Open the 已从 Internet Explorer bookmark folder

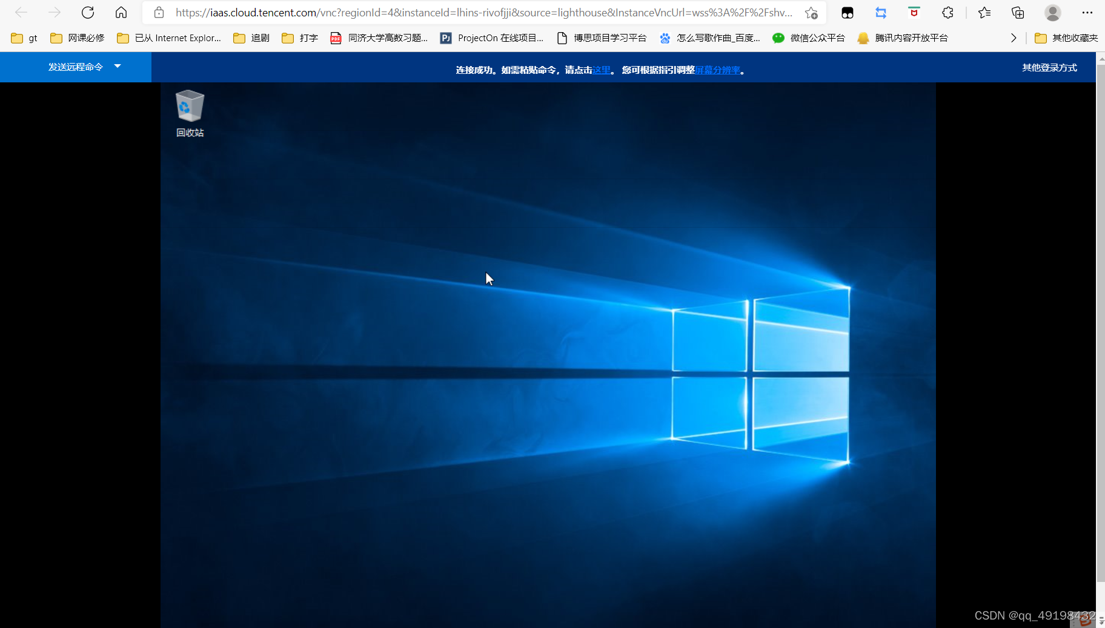coord(169,38)
